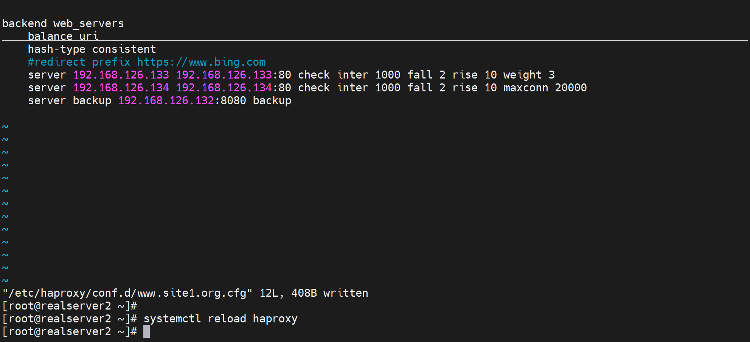
Task: Click the word "backend" on the first line
Action: (25, 23)
